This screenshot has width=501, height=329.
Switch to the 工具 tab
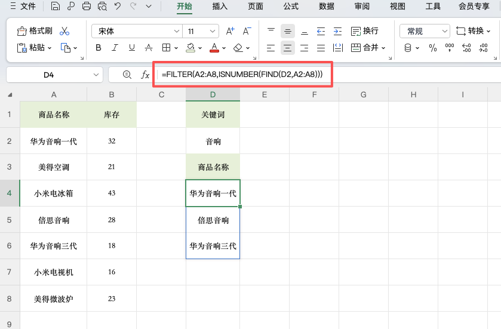(x=433, y=6)
